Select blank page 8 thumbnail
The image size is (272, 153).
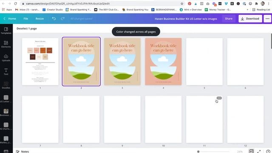(x=81, y=119)
